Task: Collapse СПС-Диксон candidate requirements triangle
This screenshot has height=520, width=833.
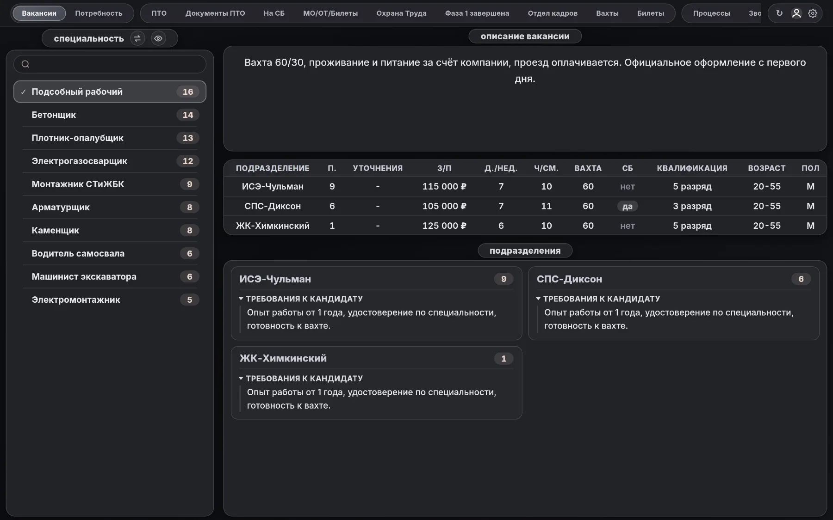Action: coord(538,299)
